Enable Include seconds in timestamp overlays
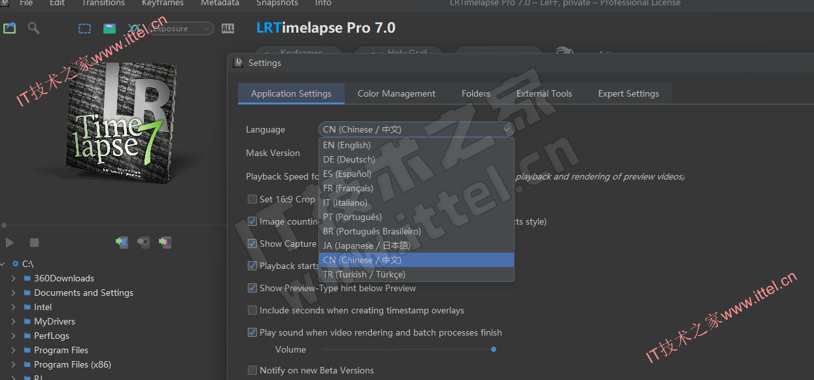The height and width of the screenshot is (380, 814). (252, 310)
